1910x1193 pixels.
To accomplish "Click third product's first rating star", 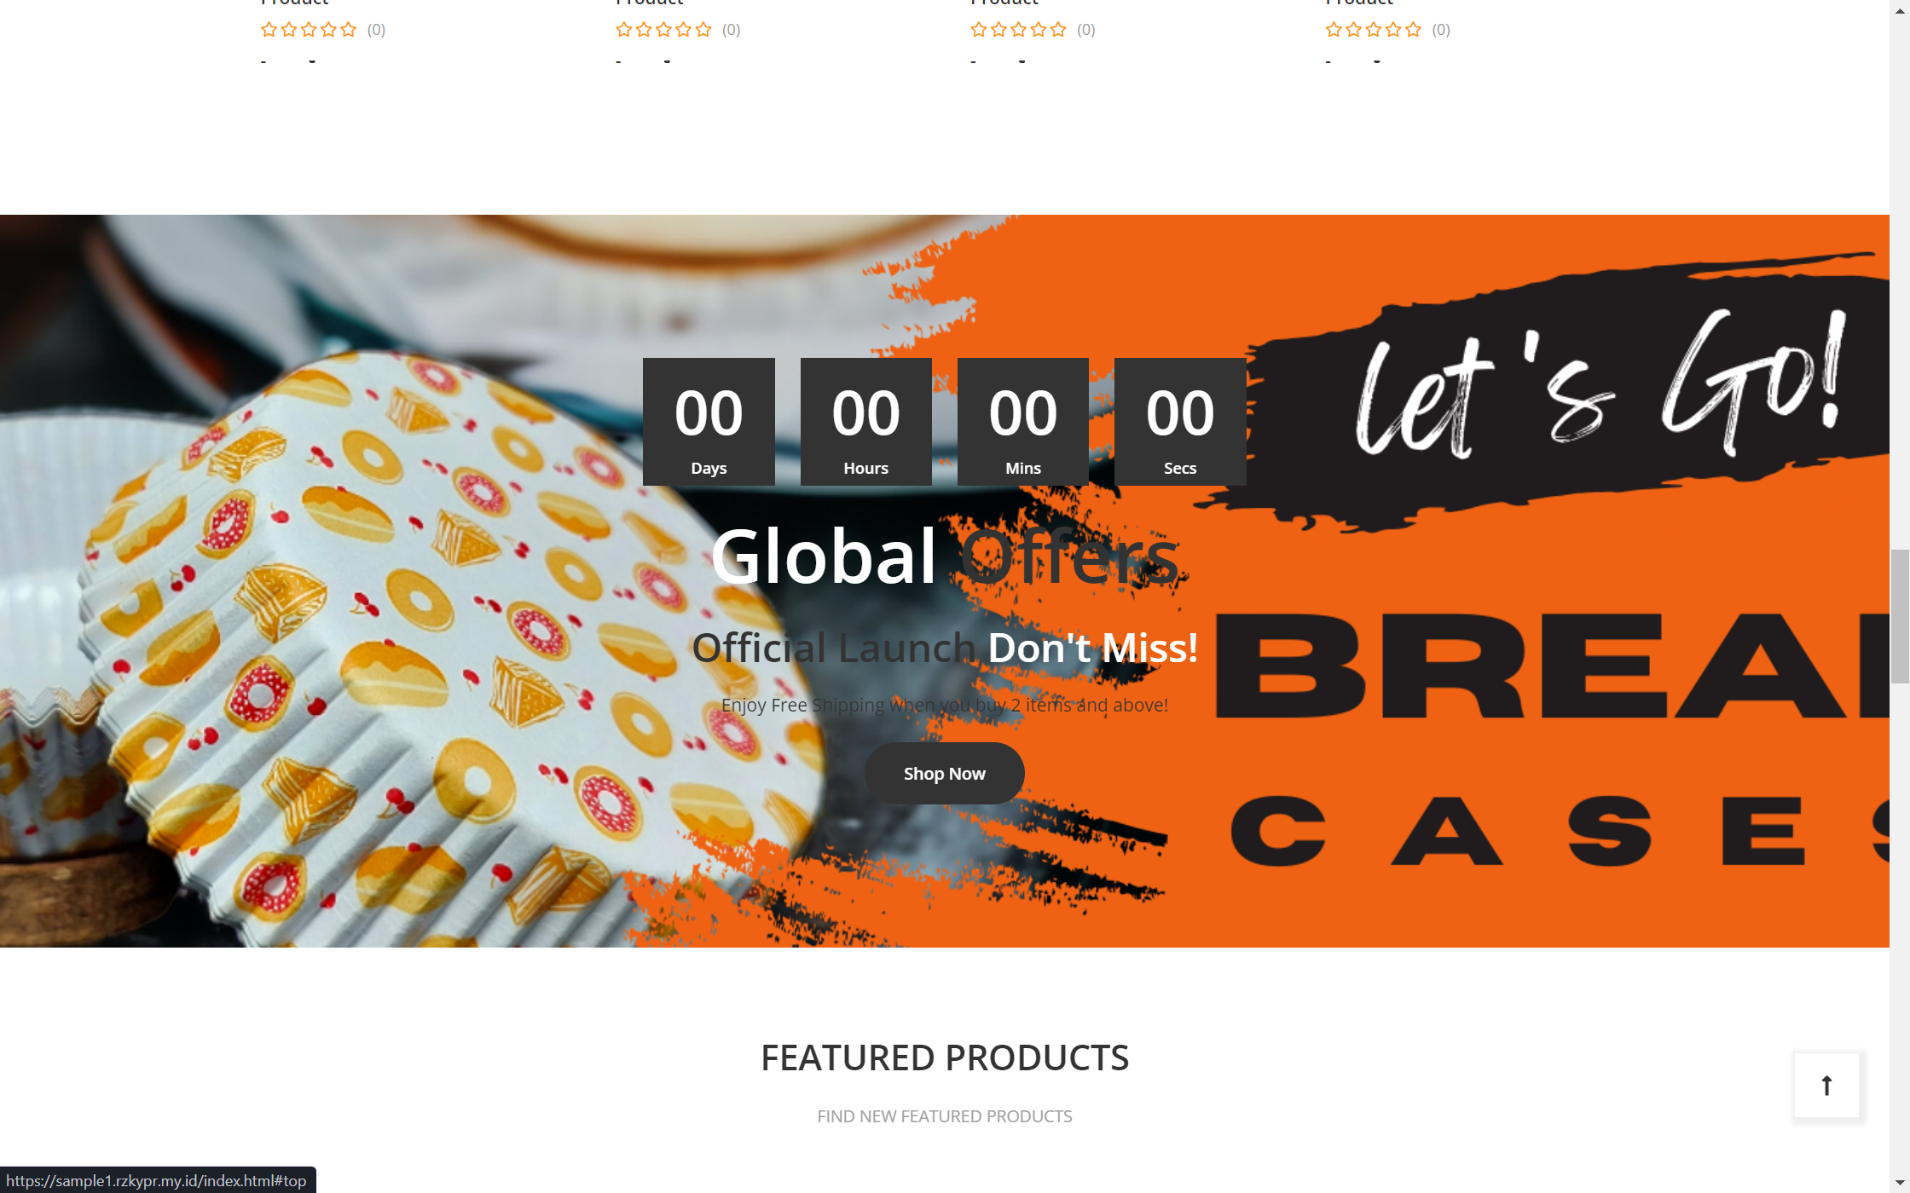I will click(x=979, y=30).
